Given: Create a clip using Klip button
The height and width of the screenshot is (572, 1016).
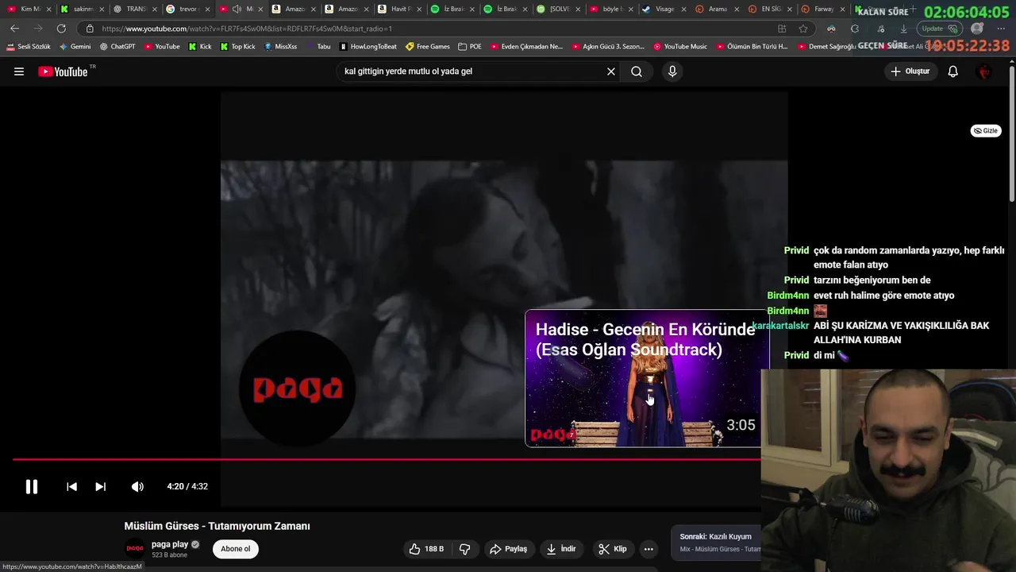Looking at the screenshot, I should 613,549.
